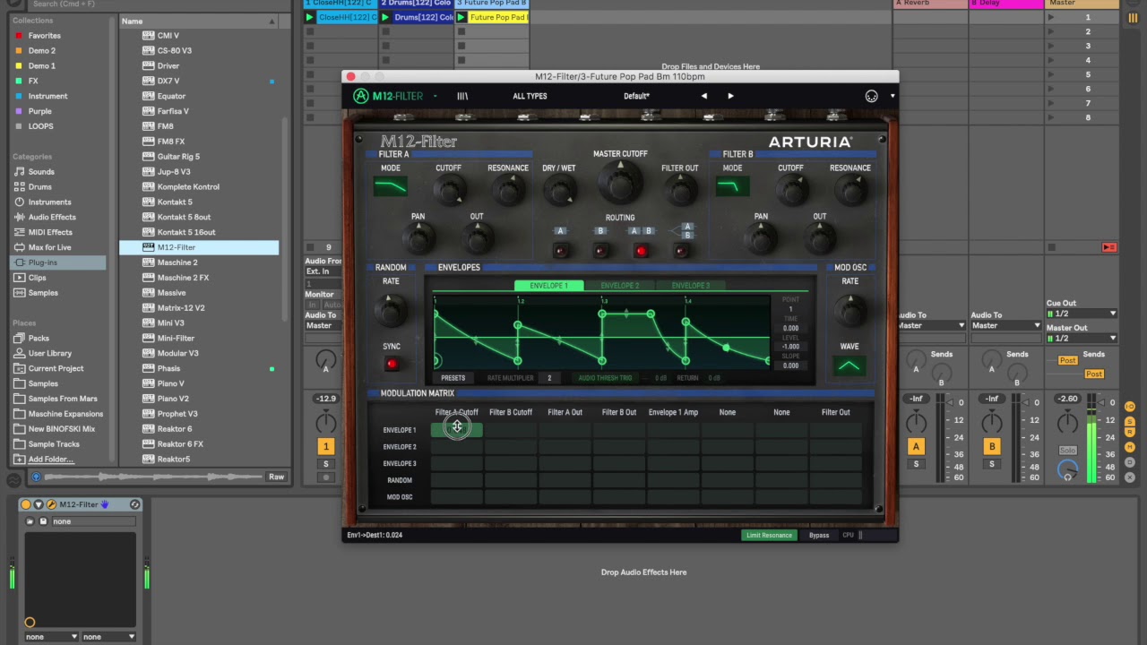Select Favorites in Collections
Screen dimensions: 1147x645
pos(44,35)
